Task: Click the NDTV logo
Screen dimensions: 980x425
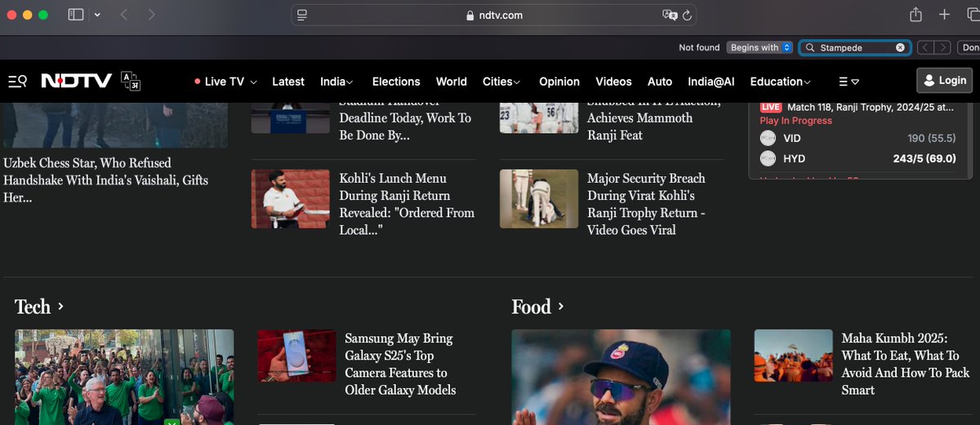Action: click(x=76, y=81)
